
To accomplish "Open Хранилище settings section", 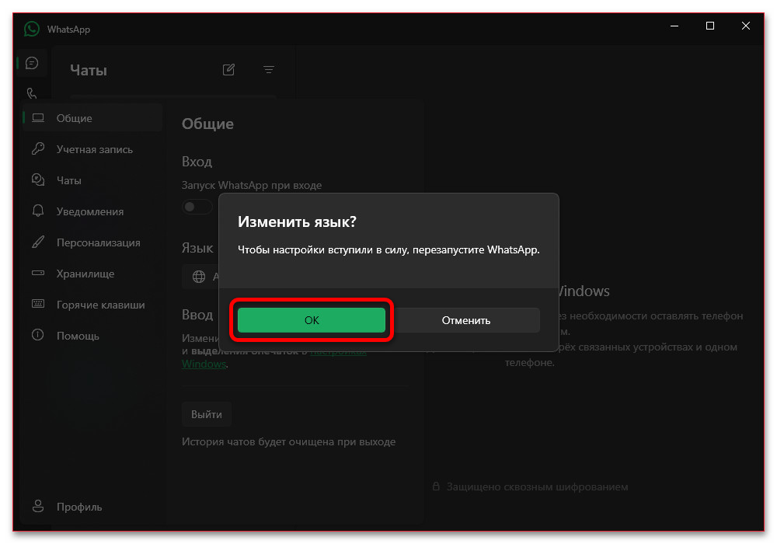I will point(92,274).
